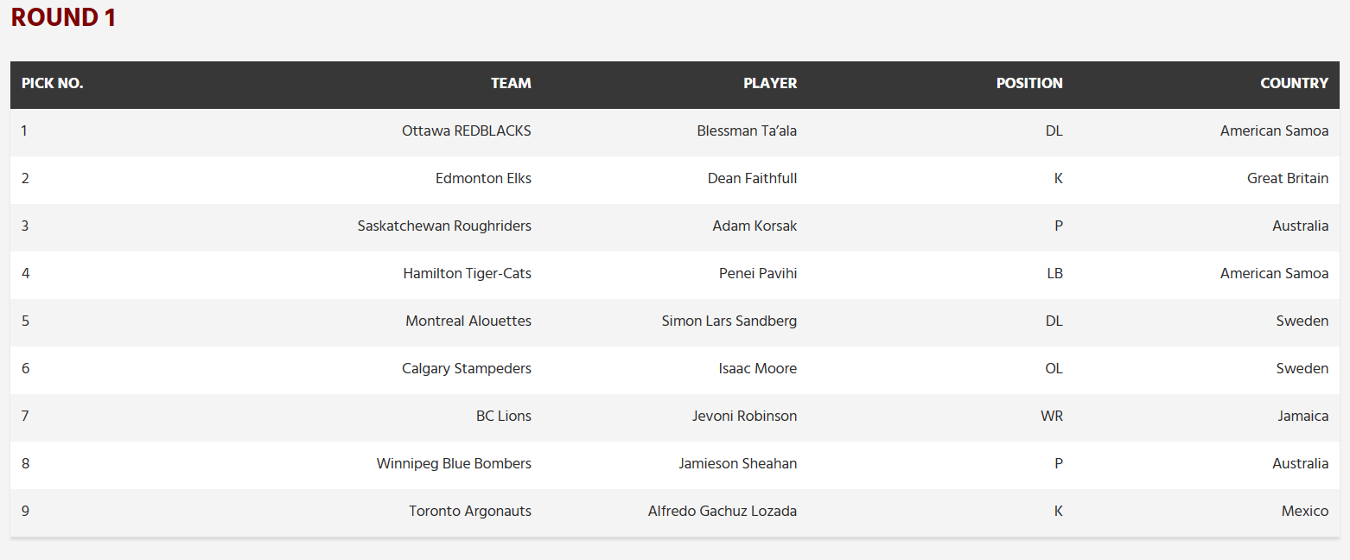
Task: Click Hamilton Tiger-Cats team name
Action: click(467, 274)
